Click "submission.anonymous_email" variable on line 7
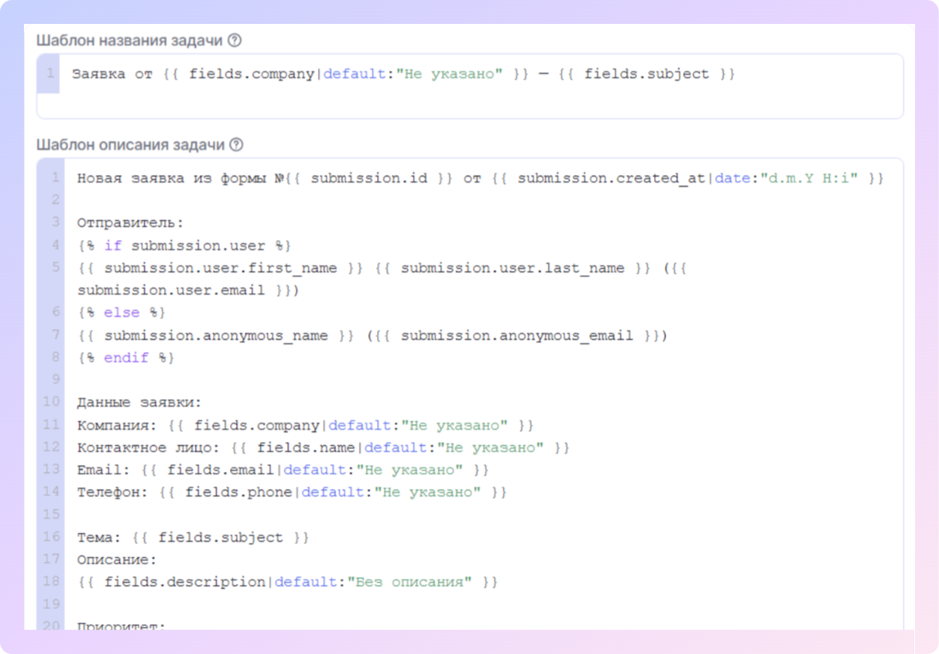 click(x=517, y=336)
